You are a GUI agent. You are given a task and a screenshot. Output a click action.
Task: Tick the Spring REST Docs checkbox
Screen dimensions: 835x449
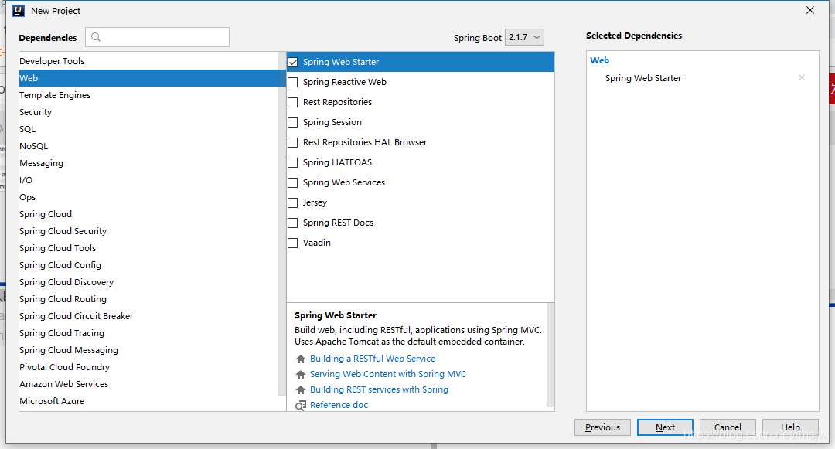pos(293,223)
